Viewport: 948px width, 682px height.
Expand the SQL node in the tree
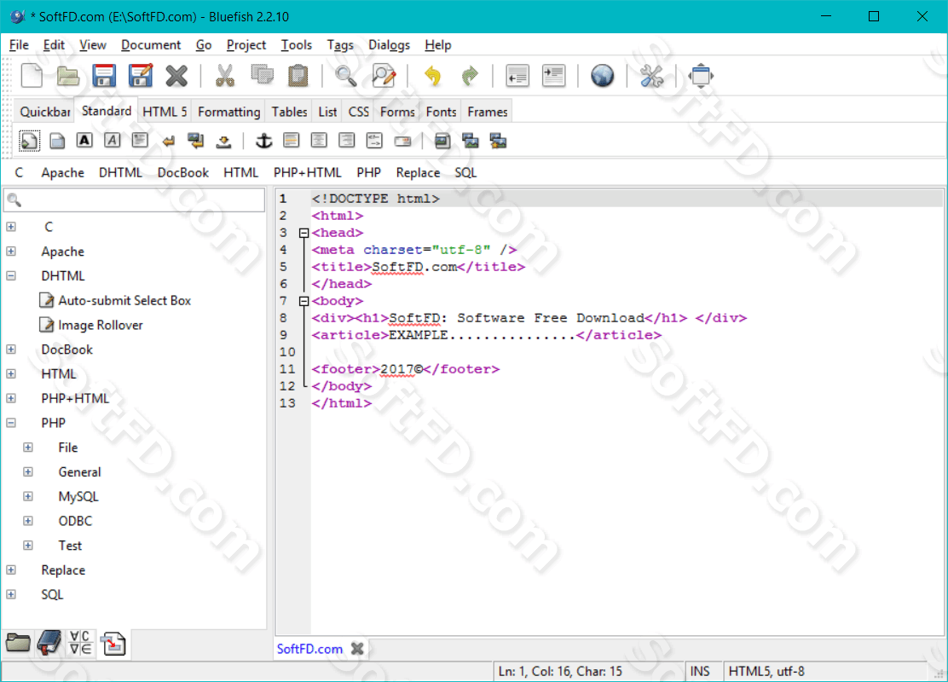11,594
